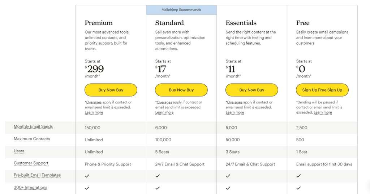
Task: Click Buy Now under Standard plan
Action: click(181, 90)
